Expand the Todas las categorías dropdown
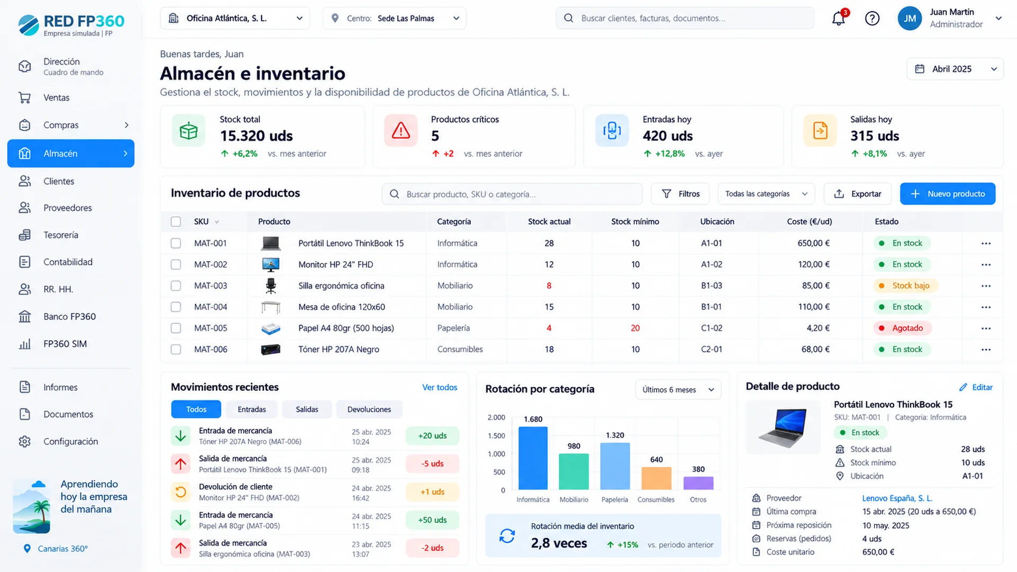Viewport: 1017px width, 572px height. (766, 194)
